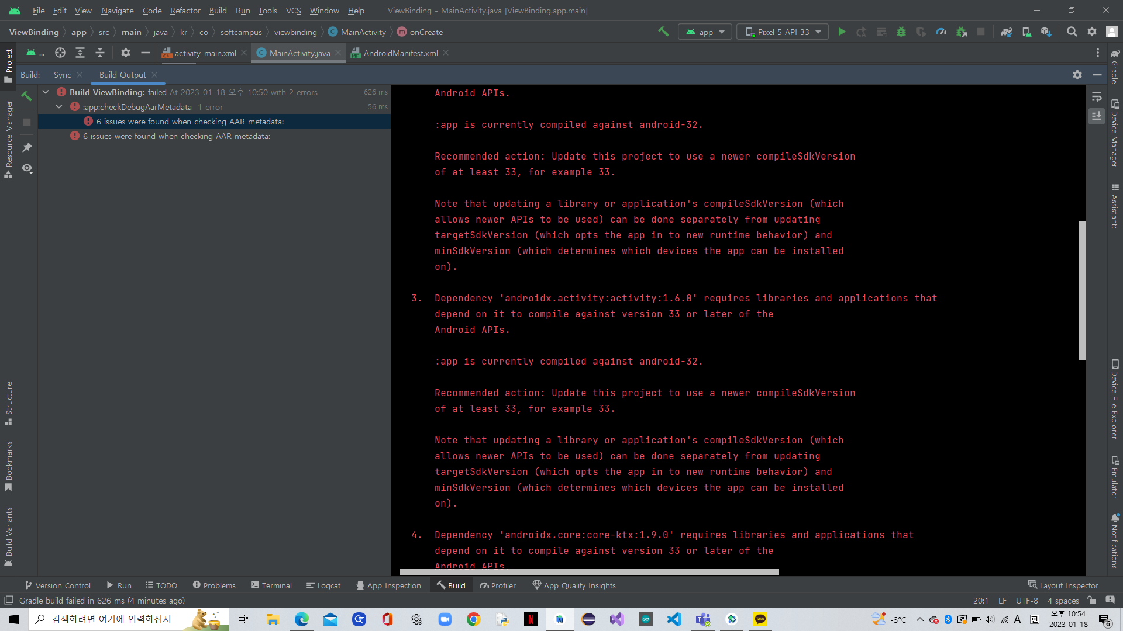Collapse the Build ViewBinding failed node
This screenshot has width=1123, height=631.
click(x=46, y=92)
